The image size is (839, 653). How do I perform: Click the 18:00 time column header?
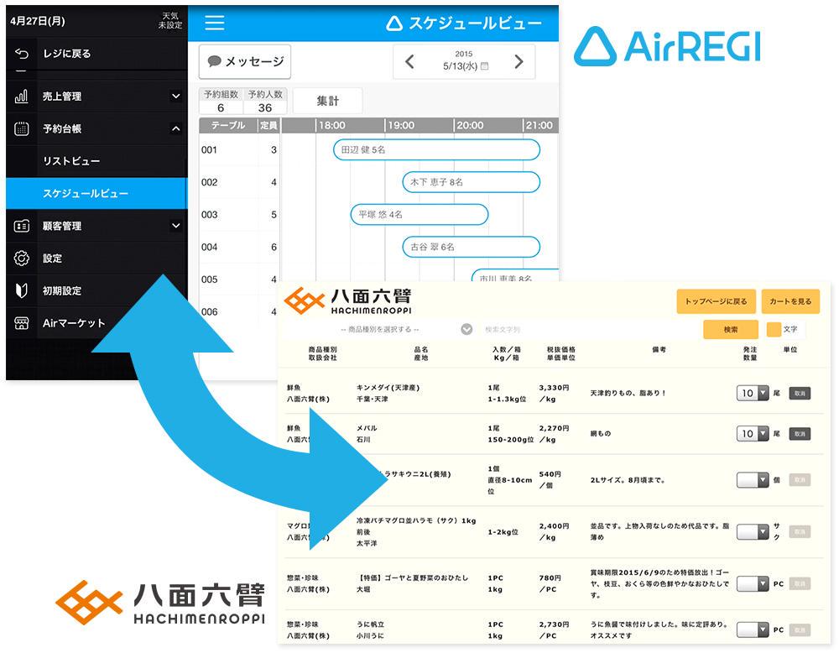(332, 125)
